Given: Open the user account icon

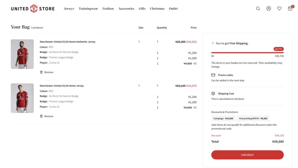Looking at the screenshot, I should tap(269, 8).
